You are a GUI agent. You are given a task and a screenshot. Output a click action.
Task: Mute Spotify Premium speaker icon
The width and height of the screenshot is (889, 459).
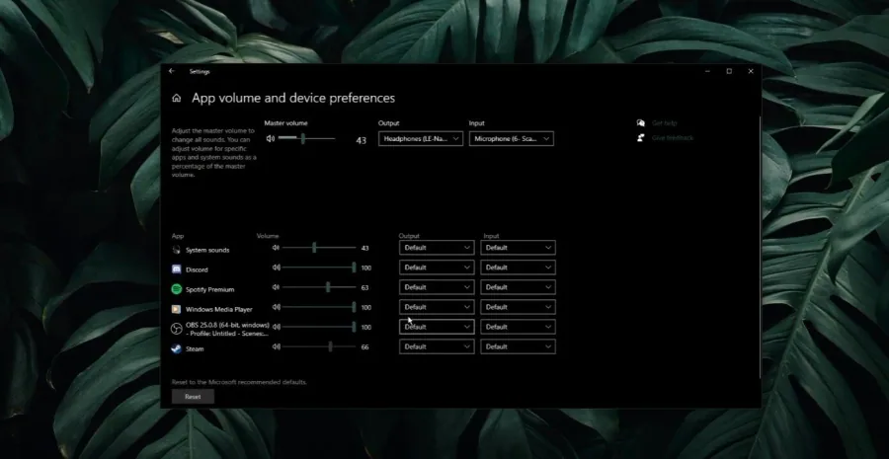coord(277,287)
